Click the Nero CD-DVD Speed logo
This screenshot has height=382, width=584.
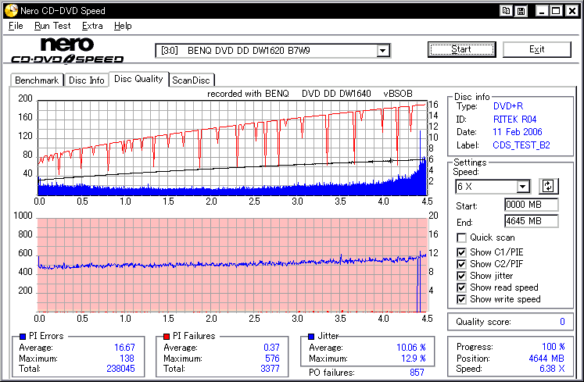(x=67, y=50)
